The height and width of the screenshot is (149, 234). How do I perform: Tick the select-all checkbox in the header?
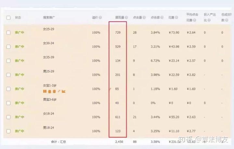(x=8, y=18)
